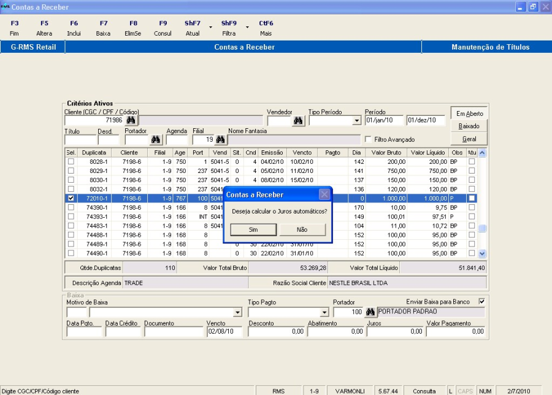Expand the Tipo Período dropdown
The height and width of the screenshot is (395, 552).
357,121
